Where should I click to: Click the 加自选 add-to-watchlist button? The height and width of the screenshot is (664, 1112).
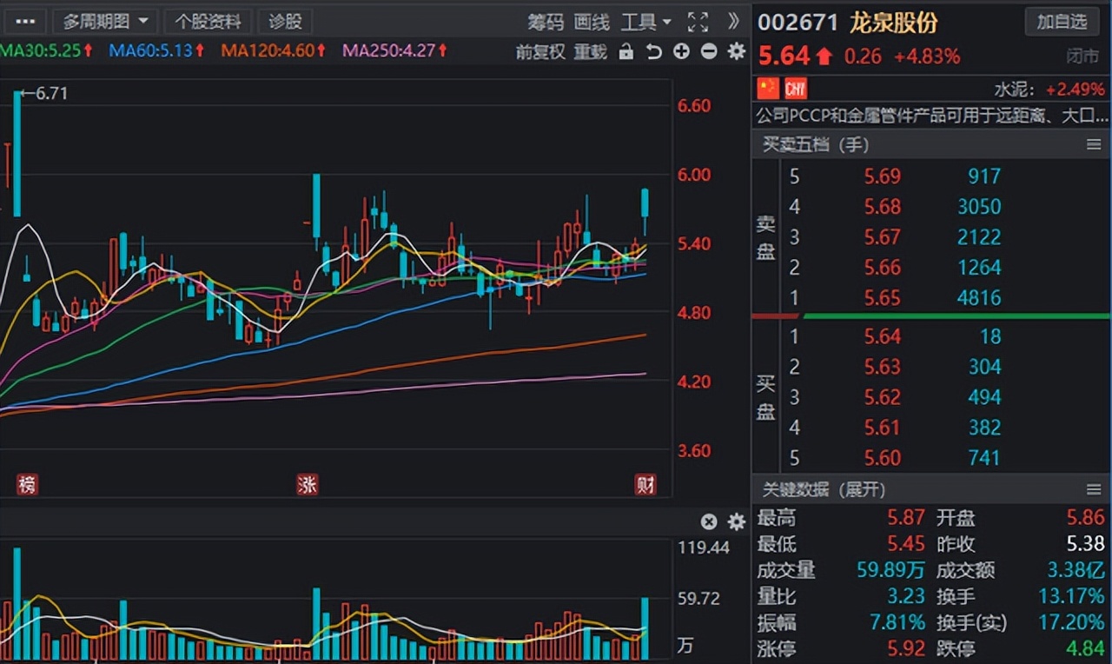click(x=1062, y=22)
